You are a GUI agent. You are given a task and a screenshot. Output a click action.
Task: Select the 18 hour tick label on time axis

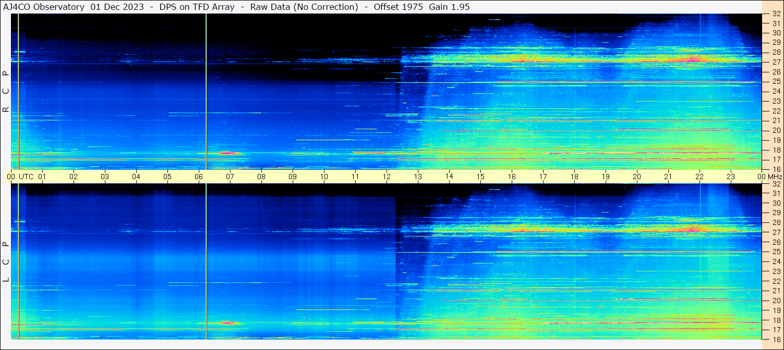pyautogui.click(x=574, y=177)
